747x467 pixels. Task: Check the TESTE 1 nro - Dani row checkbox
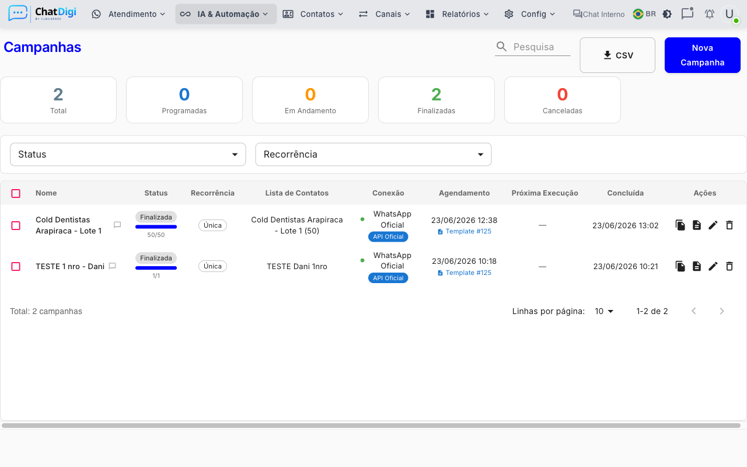tap(16, 266)
